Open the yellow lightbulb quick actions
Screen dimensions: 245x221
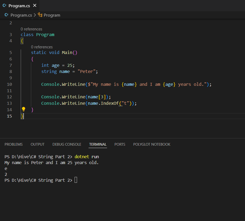23,109
